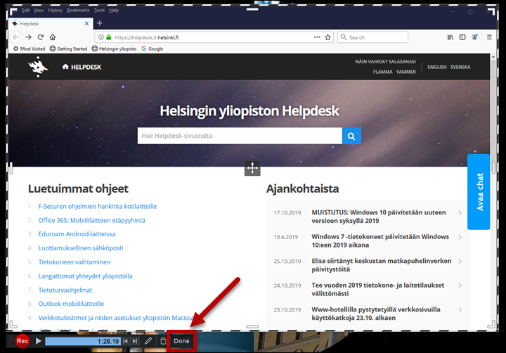Open the Avaa chat side button
The image size is (506, 353).
click(479, 192)
